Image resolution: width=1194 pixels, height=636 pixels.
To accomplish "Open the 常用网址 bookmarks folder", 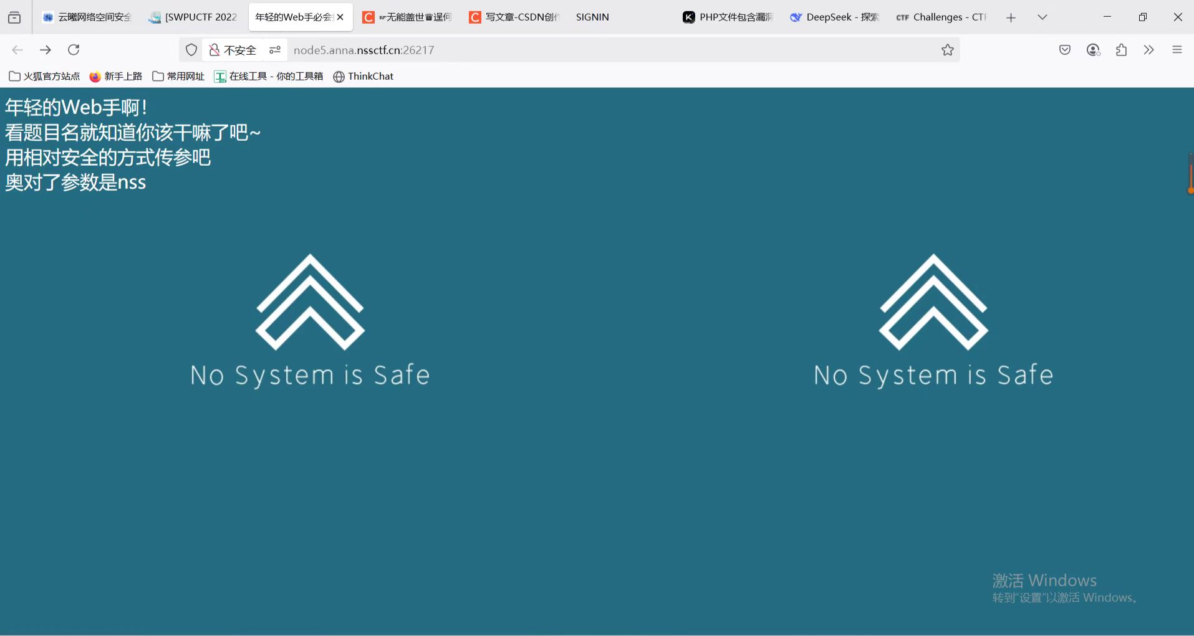I will pyautogui.click(x=178, y=76).
